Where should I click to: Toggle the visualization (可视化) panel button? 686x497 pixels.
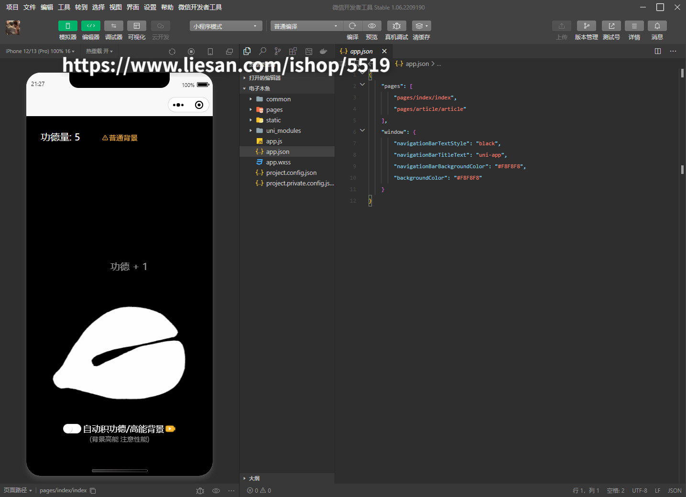pos(137,26)
